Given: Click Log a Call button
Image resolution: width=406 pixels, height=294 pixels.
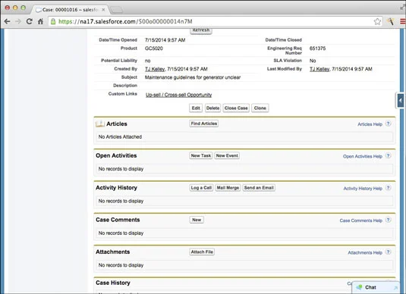Looking at the screenshot, I should tap(201, 188).
